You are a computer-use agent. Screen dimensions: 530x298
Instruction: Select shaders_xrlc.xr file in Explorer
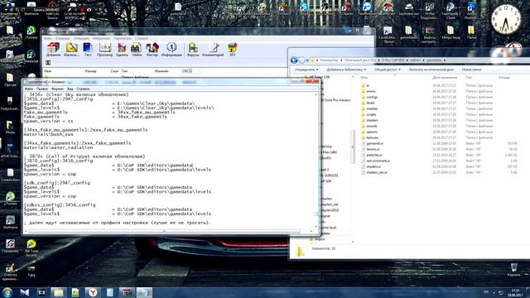[x=377, y=172]
